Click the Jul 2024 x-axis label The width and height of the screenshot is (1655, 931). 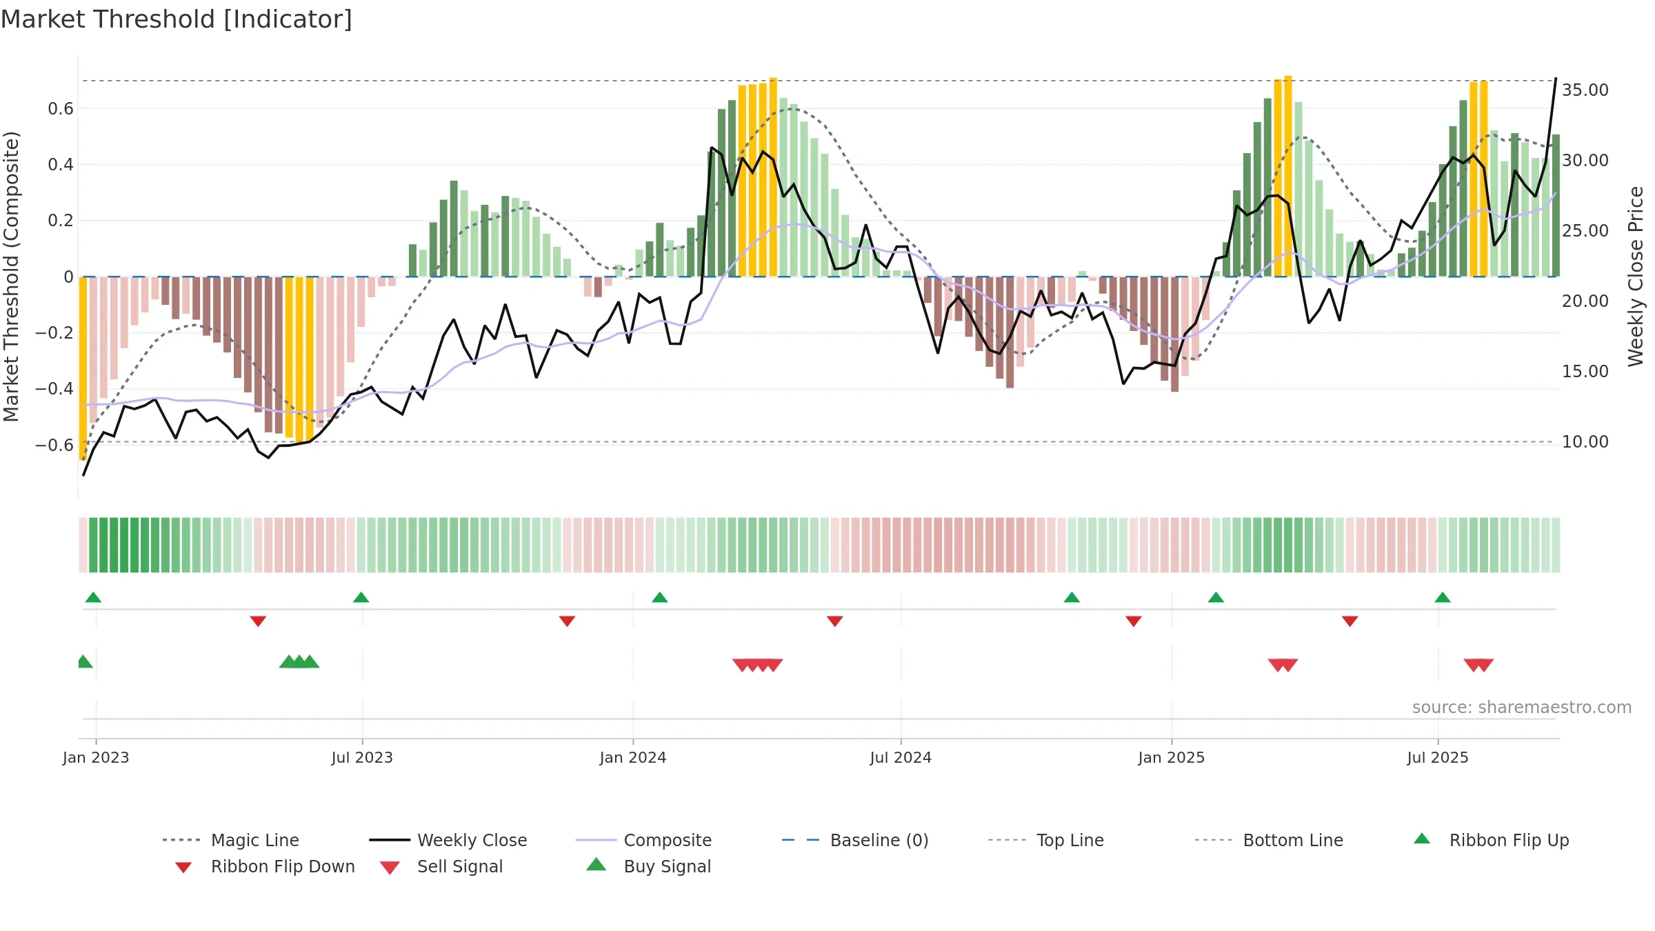[x=901, y=758]
